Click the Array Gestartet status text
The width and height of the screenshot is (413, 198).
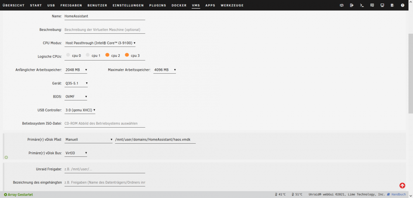click(20, 195)
